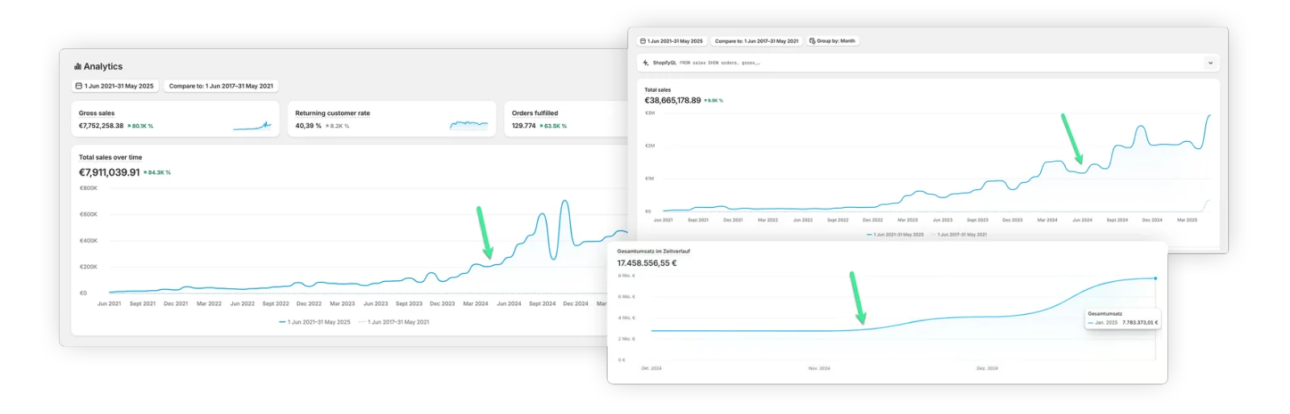Click the 17.458.556,55 € value
1290x414 pixels.
647,263
